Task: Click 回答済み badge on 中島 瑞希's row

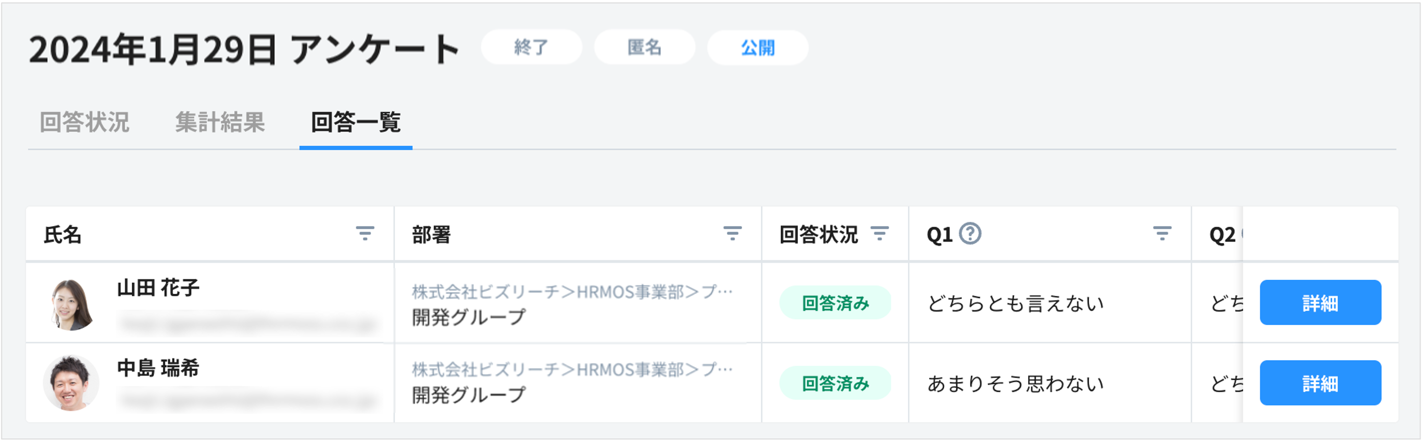Action: (x=835, y=383)
